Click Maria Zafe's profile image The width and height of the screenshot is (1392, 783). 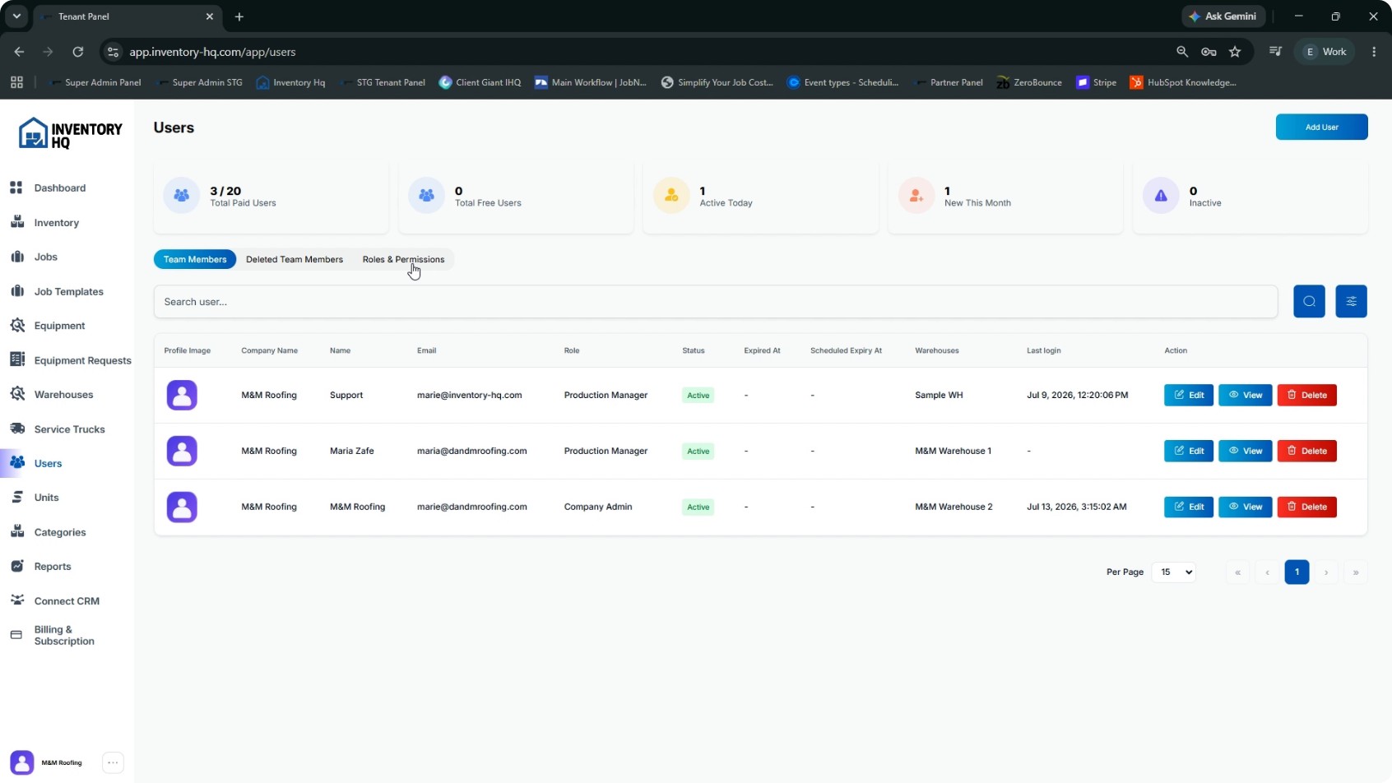tap(182, 451)
